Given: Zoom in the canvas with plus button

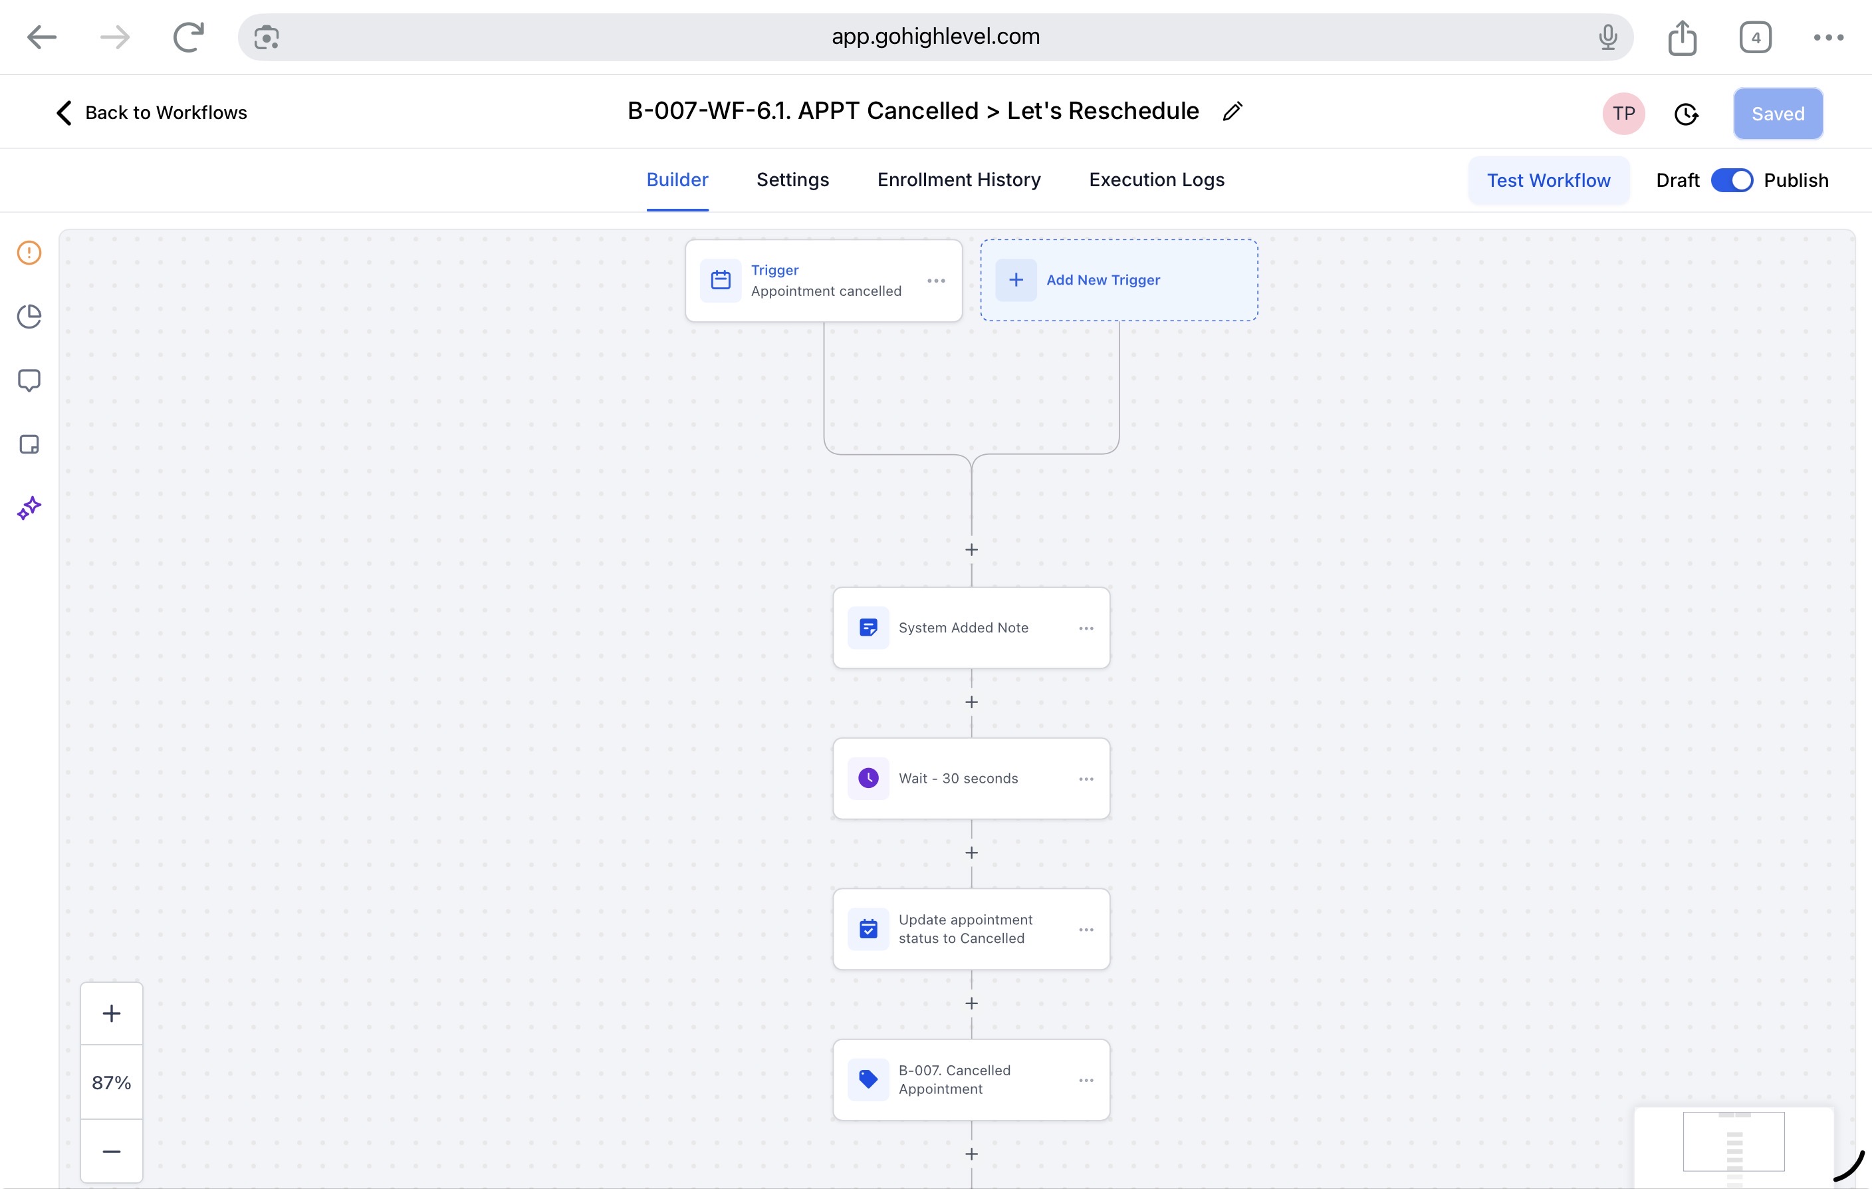Looking at the screenshot, I should point(111,1013).
